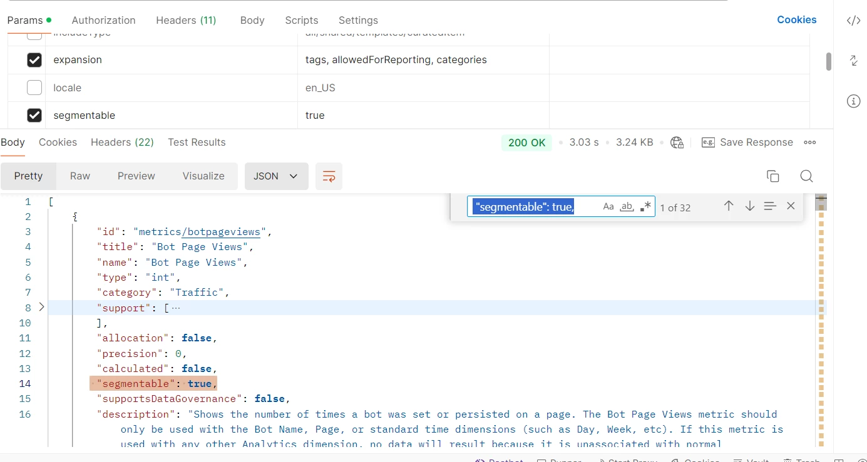This screenshot has width=867, height=462.
Task: Switch to Preview view
Action: coord(136,176)
